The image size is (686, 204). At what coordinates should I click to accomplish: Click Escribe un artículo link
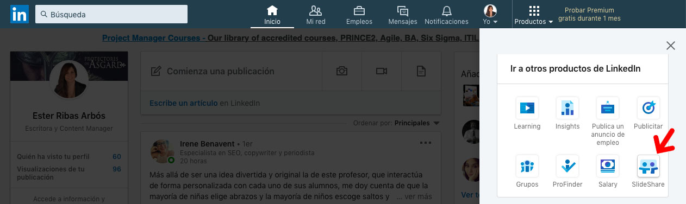(x=184, y=103)
